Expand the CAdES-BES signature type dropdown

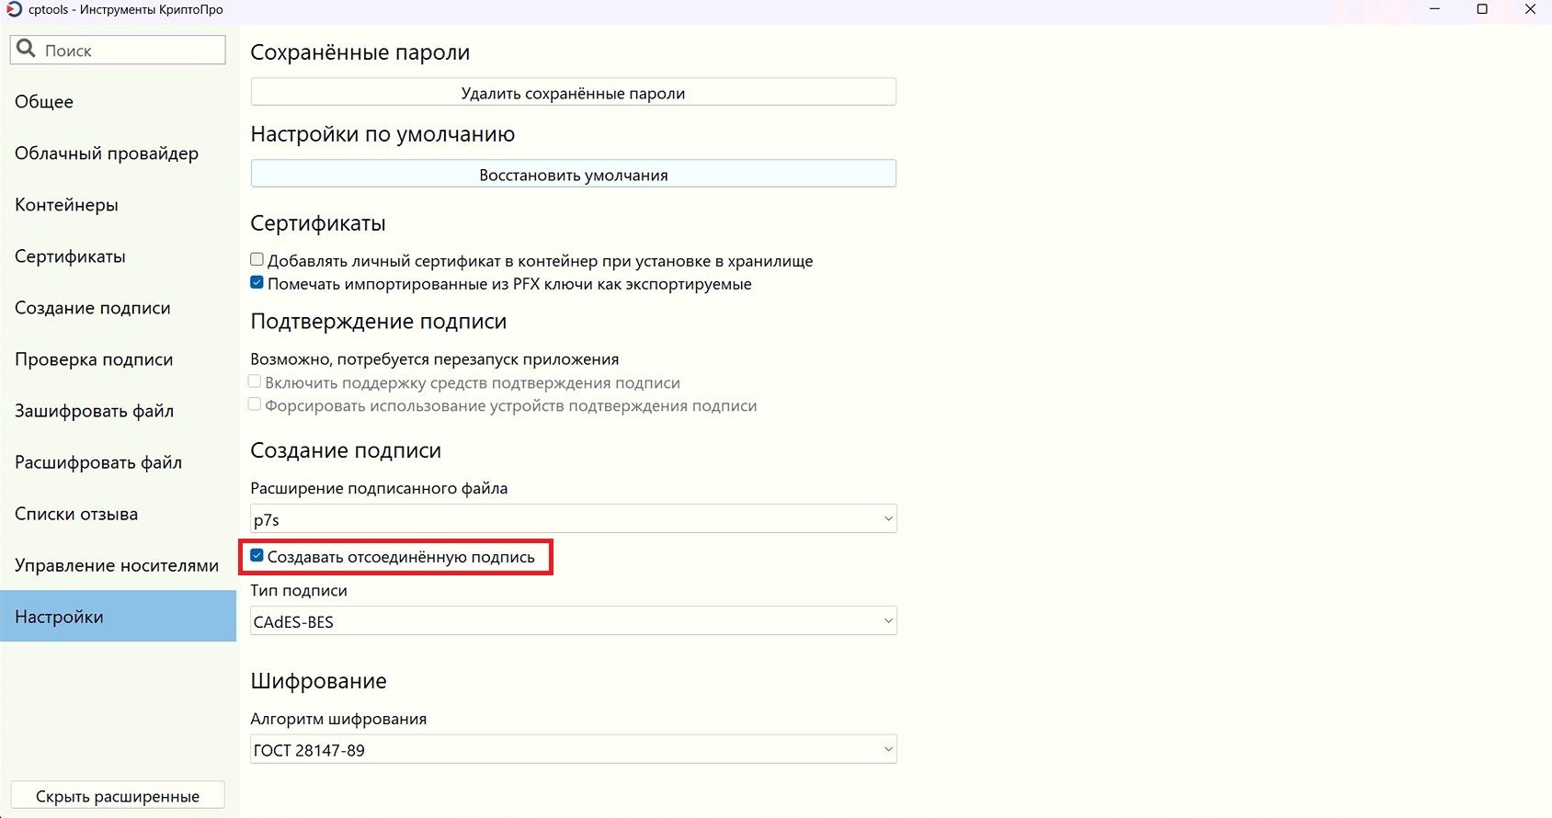point(573,621)
